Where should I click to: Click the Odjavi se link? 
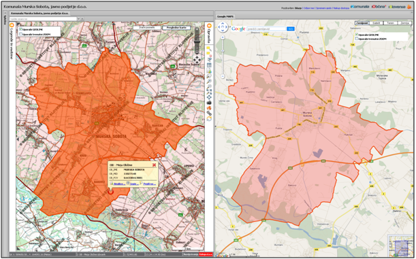(x=309, y=8)
